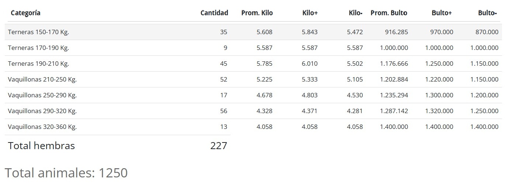Select the Kilo- column header

pos(356,13)
